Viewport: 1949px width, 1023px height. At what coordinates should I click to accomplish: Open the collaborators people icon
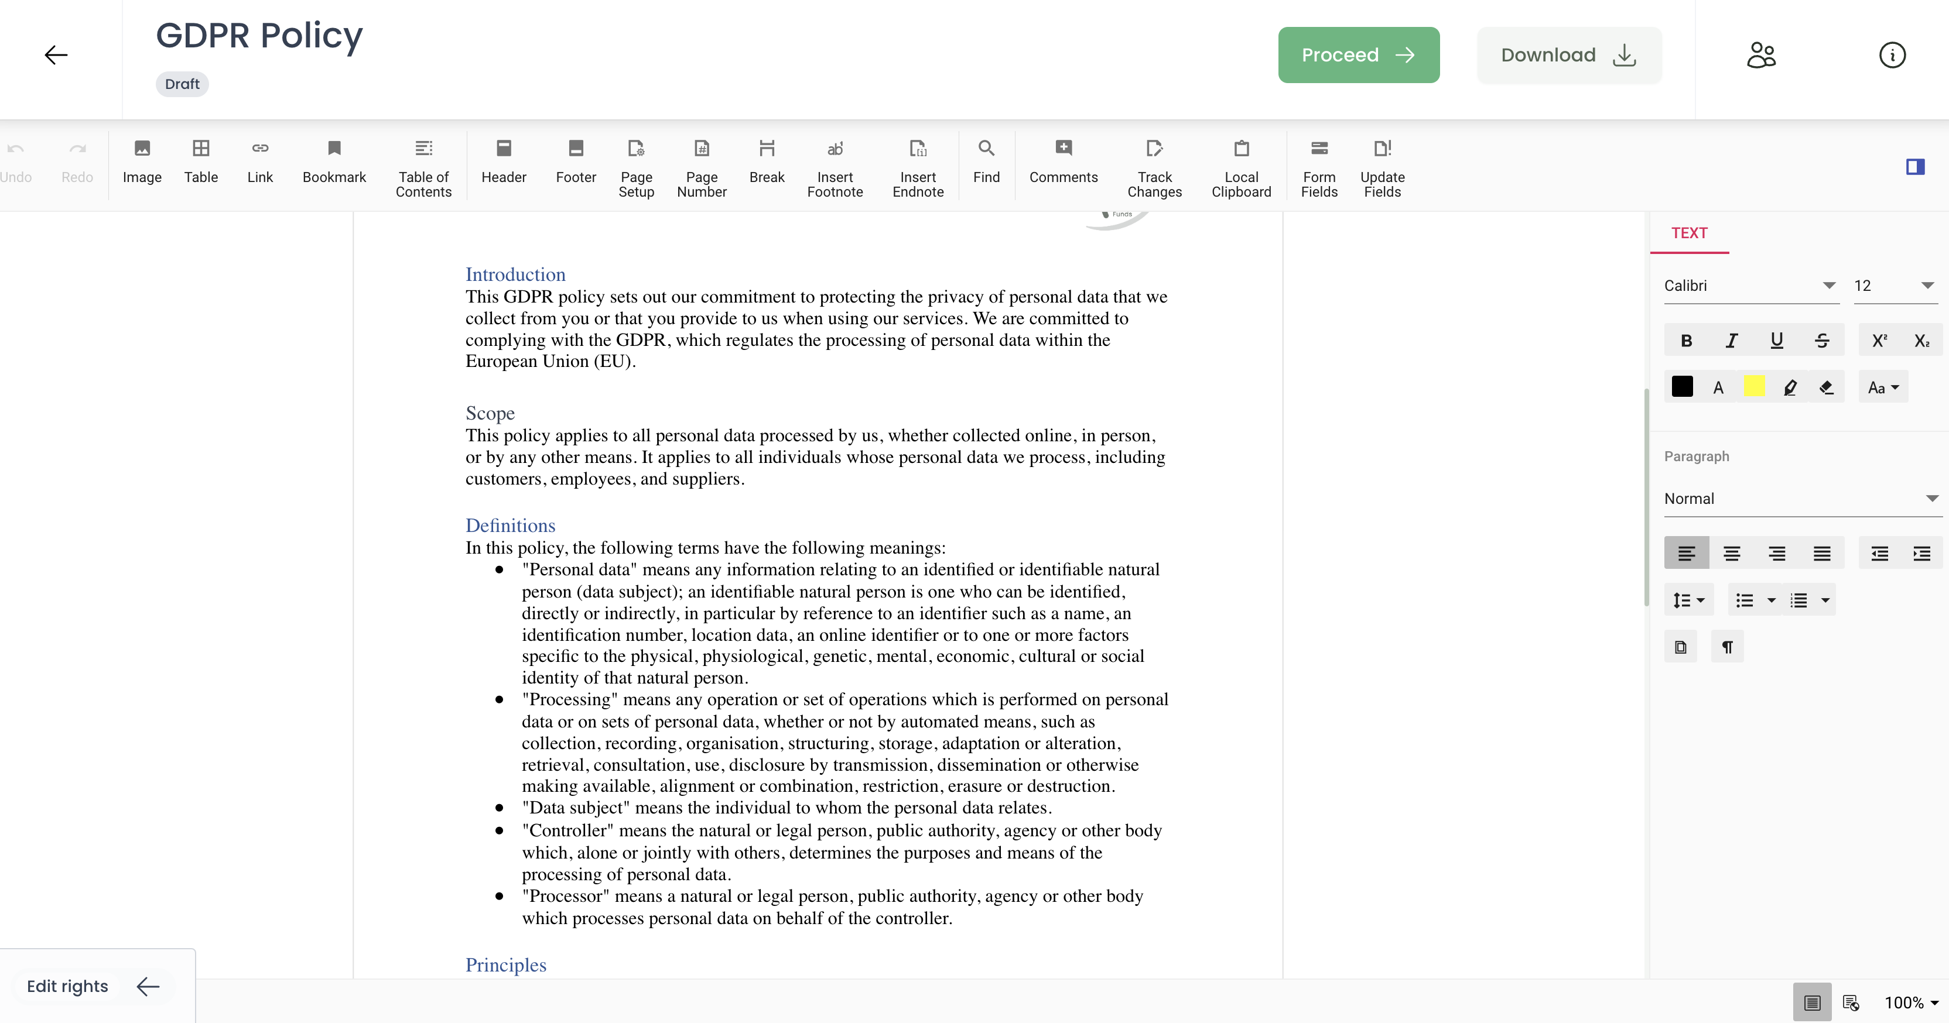pos(1760,55)
